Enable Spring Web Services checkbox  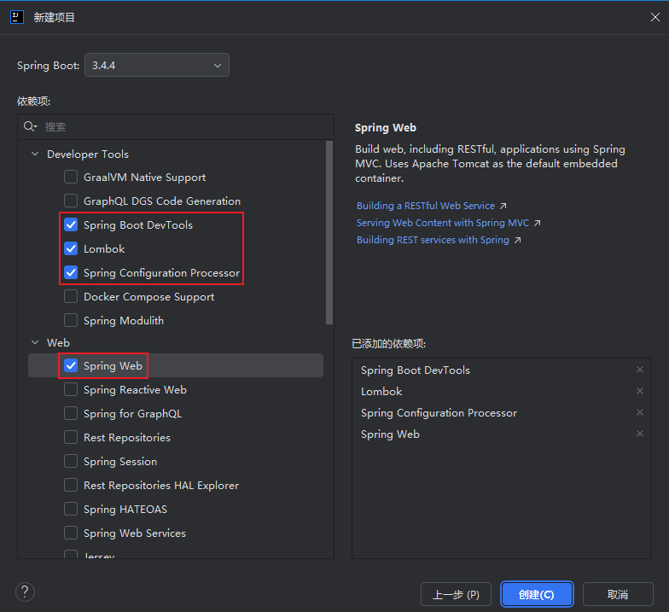click(x=71, y=533)
